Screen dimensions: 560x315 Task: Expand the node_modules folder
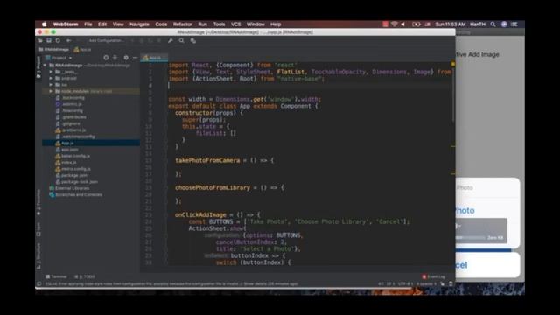coord(51,91)
